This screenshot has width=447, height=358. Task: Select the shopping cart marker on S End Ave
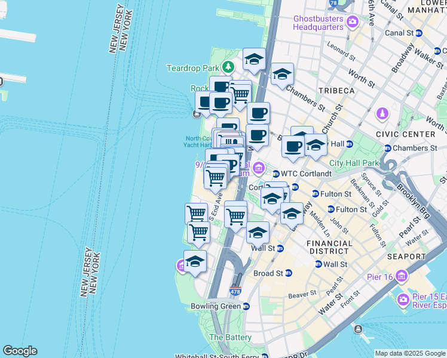pos(216,179)
